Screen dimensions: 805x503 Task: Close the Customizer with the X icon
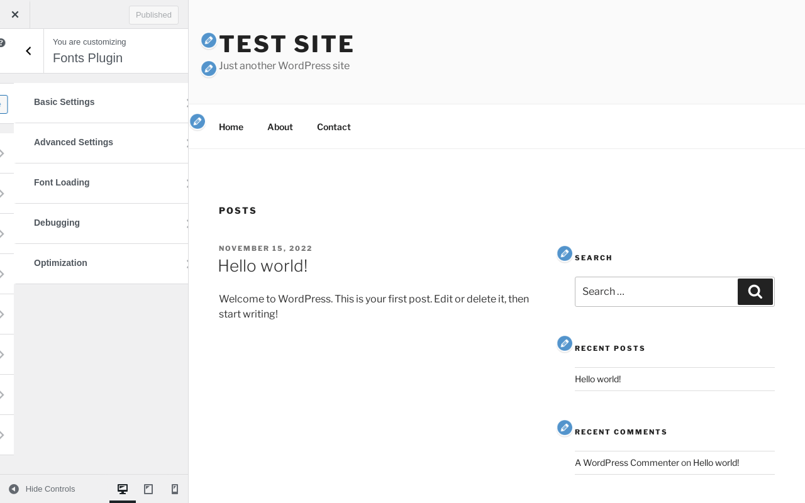15,14
